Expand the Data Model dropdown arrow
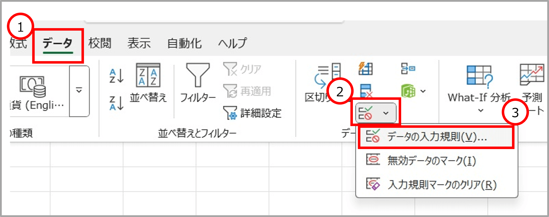The width and height of the screenshot is (549, 217). pyautogui.click(x=423, y=91)
